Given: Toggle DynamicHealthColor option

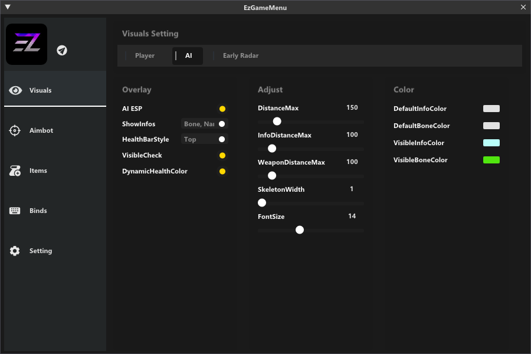Looking at the screenshot, I should pos(222,172).
